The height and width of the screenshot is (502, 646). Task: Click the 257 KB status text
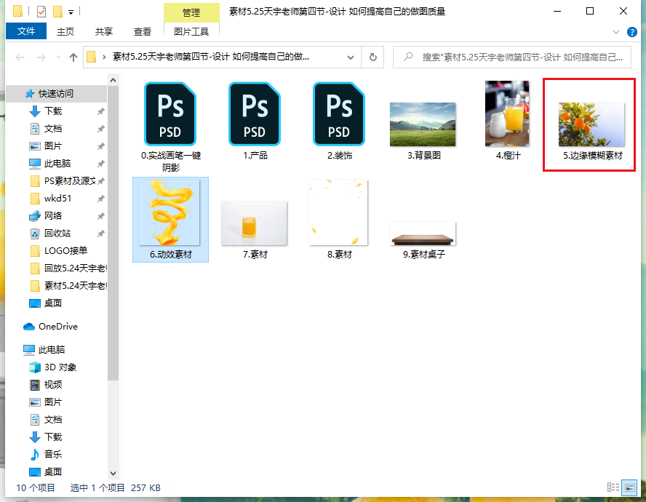145,488
